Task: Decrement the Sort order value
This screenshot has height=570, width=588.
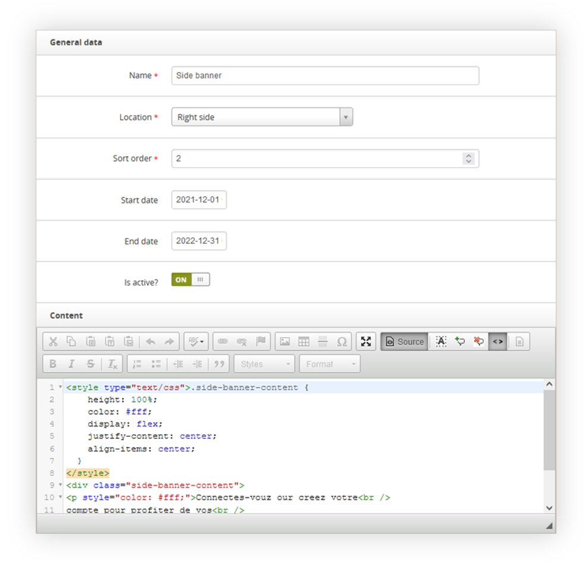Action: [469, 161]
